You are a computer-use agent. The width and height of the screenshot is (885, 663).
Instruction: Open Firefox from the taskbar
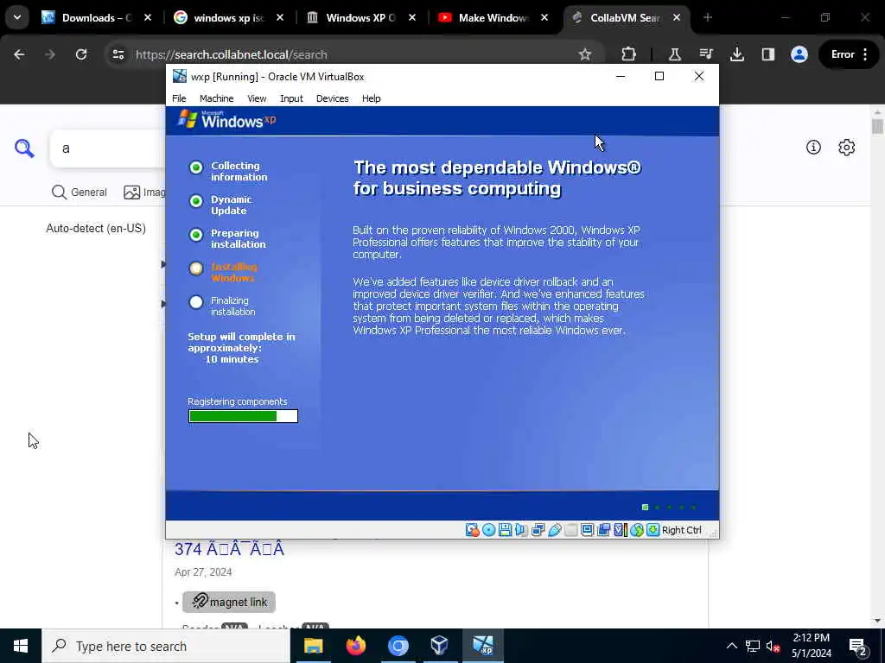[355, 646]
